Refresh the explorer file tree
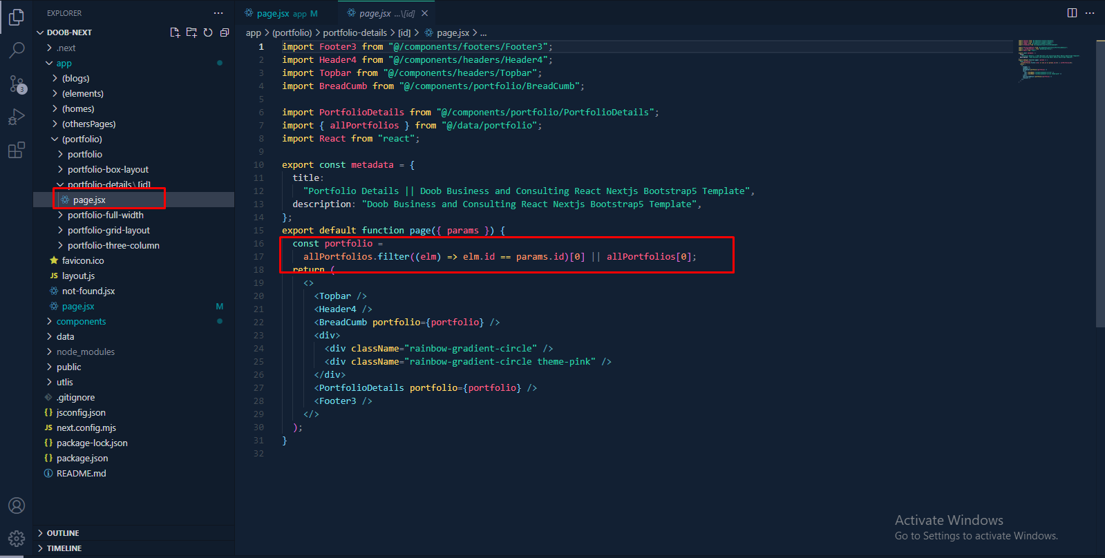The image size is (1105, 558). tap(208, 32)
